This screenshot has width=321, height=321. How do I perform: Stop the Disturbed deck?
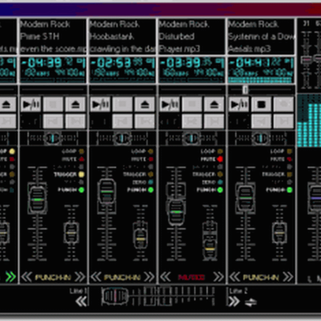click(x=192, y=104)
